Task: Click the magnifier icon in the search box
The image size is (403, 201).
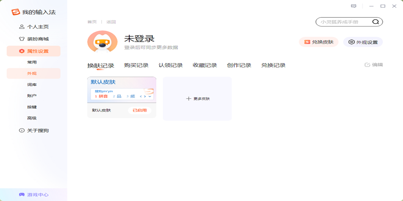Action: pos(376,21)
